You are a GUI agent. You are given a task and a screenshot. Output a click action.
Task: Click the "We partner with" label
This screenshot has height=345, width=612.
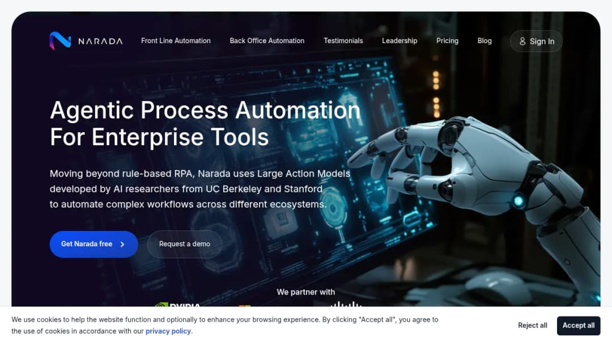(305, 292)
